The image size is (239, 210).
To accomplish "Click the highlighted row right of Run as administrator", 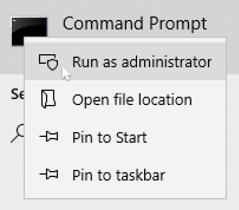I will click(219, 62).
